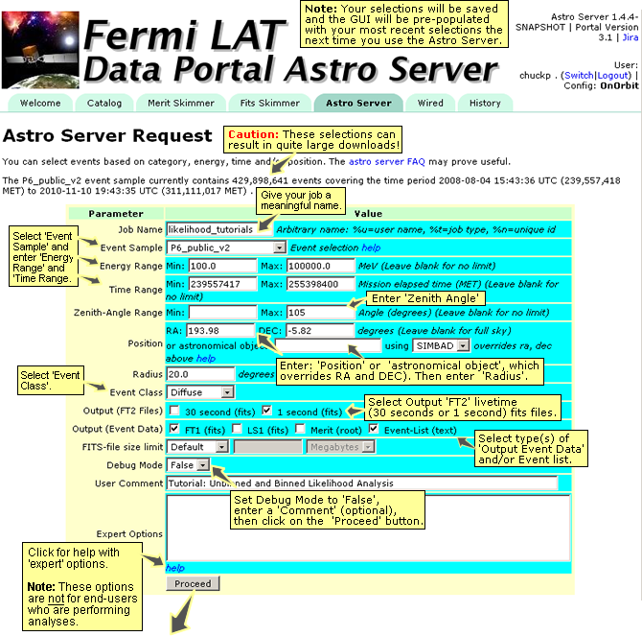This screenshot has width=642, height=636.
Task: Open the Debug Mode dropdown
Action: tap(189, 464)
